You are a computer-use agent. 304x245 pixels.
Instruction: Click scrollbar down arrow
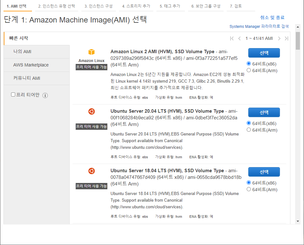[x=298, y=221]
